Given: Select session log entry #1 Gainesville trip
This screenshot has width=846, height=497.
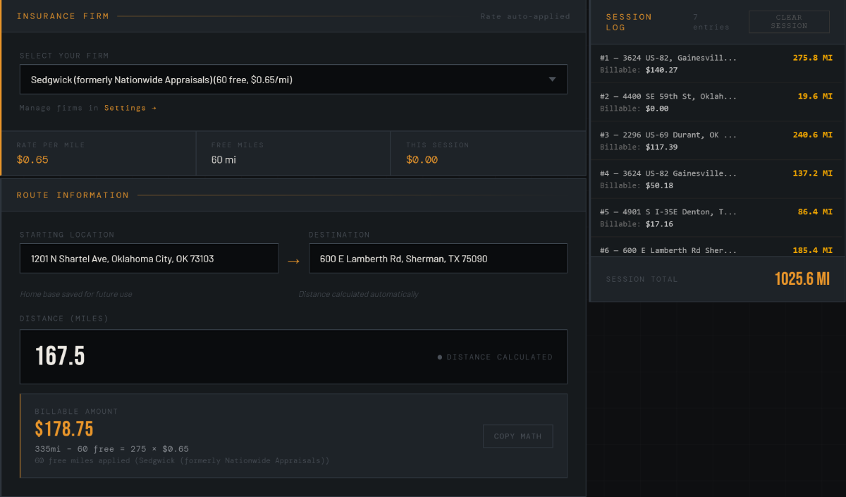Looking at the screenshot, I should pos(716,63).
